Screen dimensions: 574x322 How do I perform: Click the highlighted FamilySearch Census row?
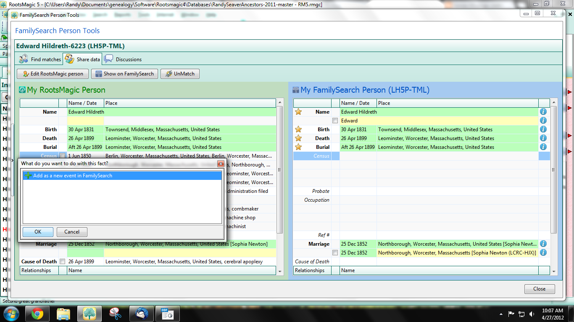(421, 156)
